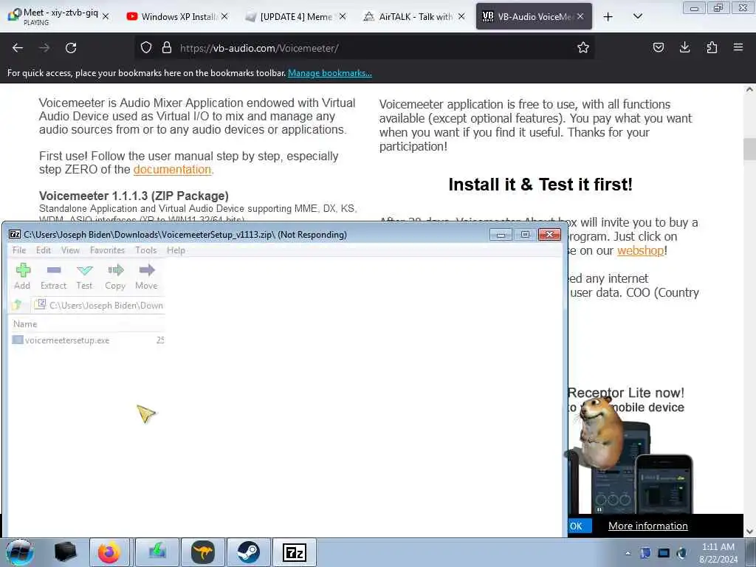Screen dimensions: 756x567
Task: Click the tracking protection shield icon
Action: (x=146, y=48)
